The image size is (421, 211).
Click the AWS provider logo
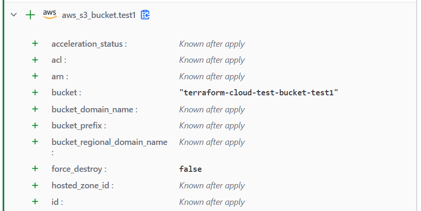pyautogui.click(x=50, y=14)
